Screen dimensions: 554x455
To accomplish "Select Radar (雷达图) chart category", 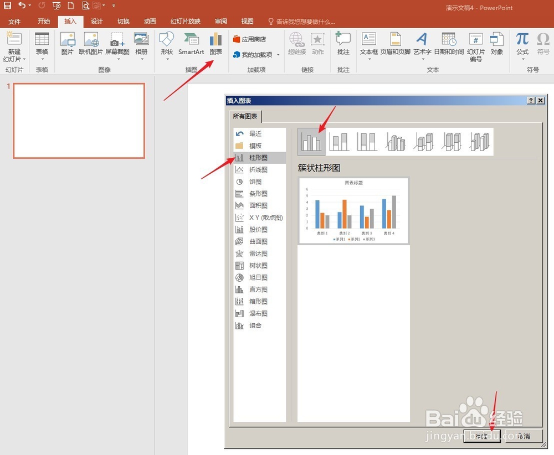I will tap(260, 254).
